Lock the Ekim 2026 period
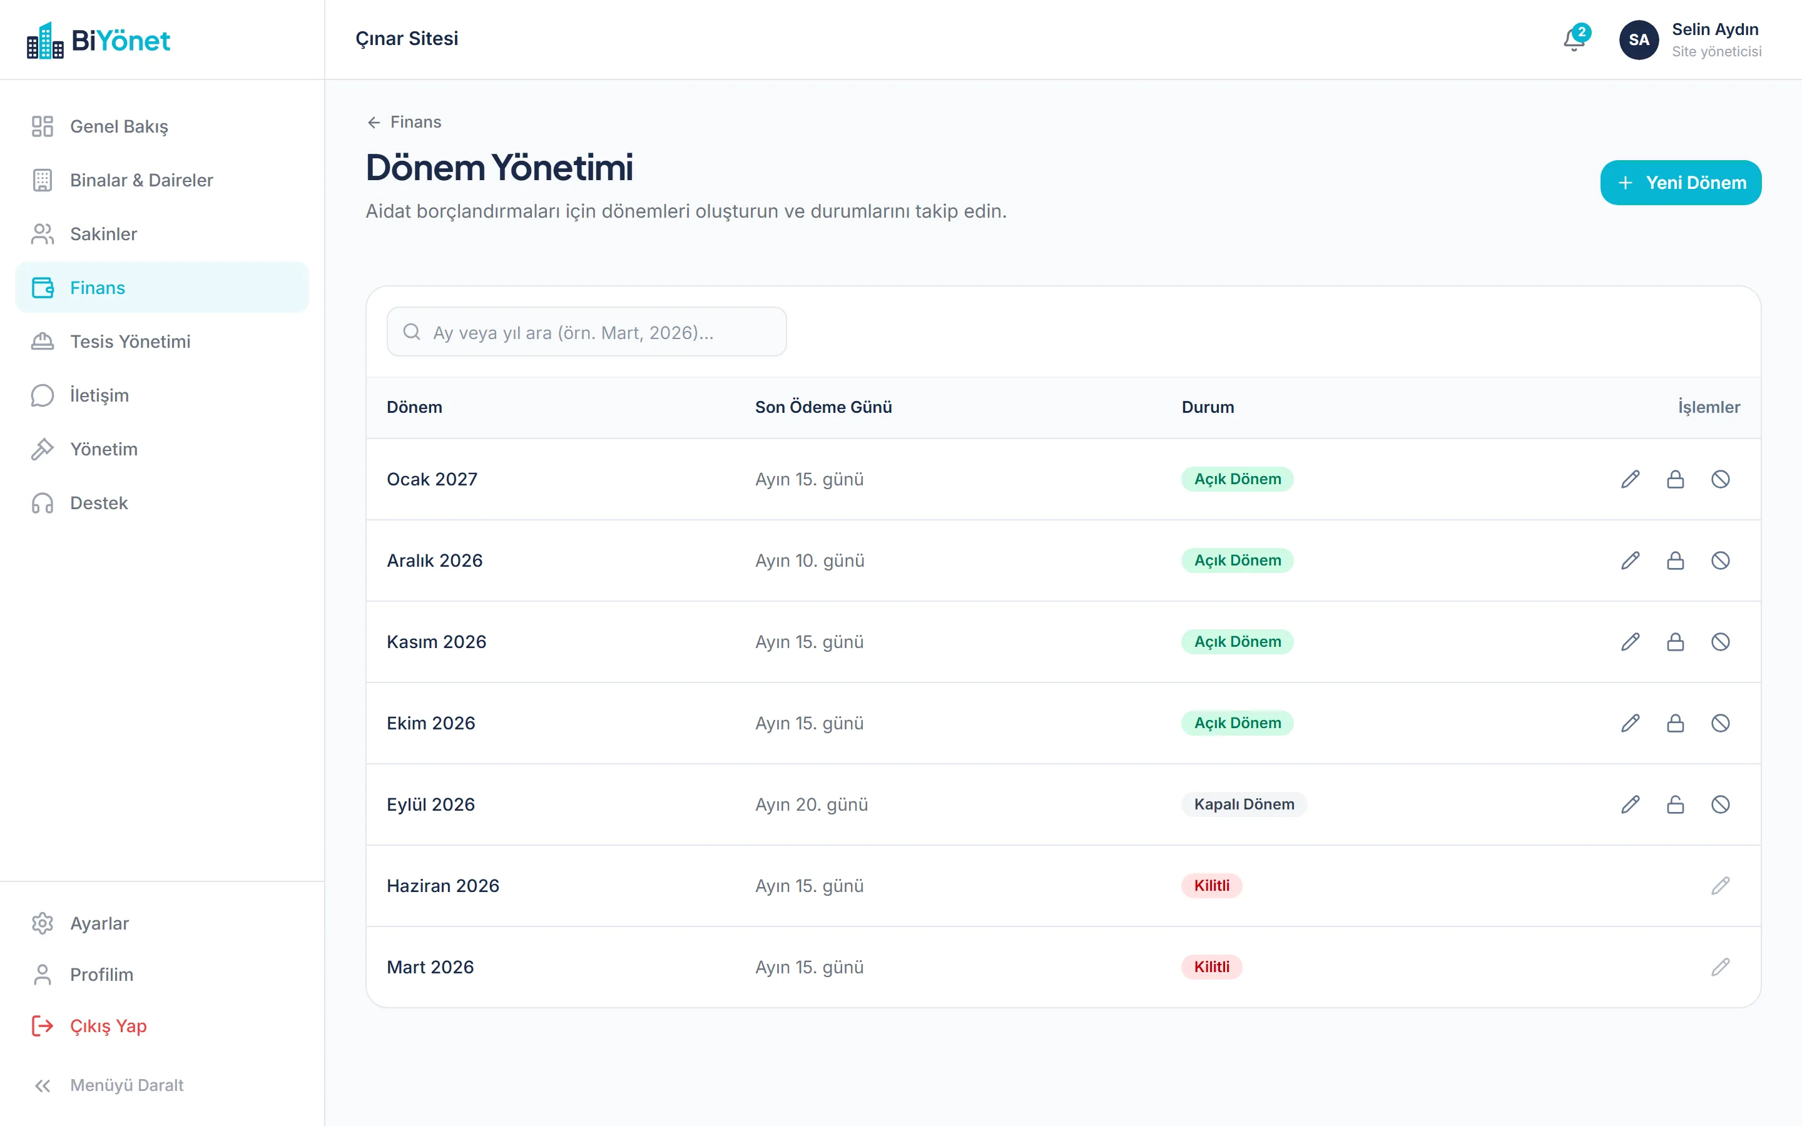The width and height of the screenshot is (1802, 1126). pyautogui.click(x=1676, y=723)
